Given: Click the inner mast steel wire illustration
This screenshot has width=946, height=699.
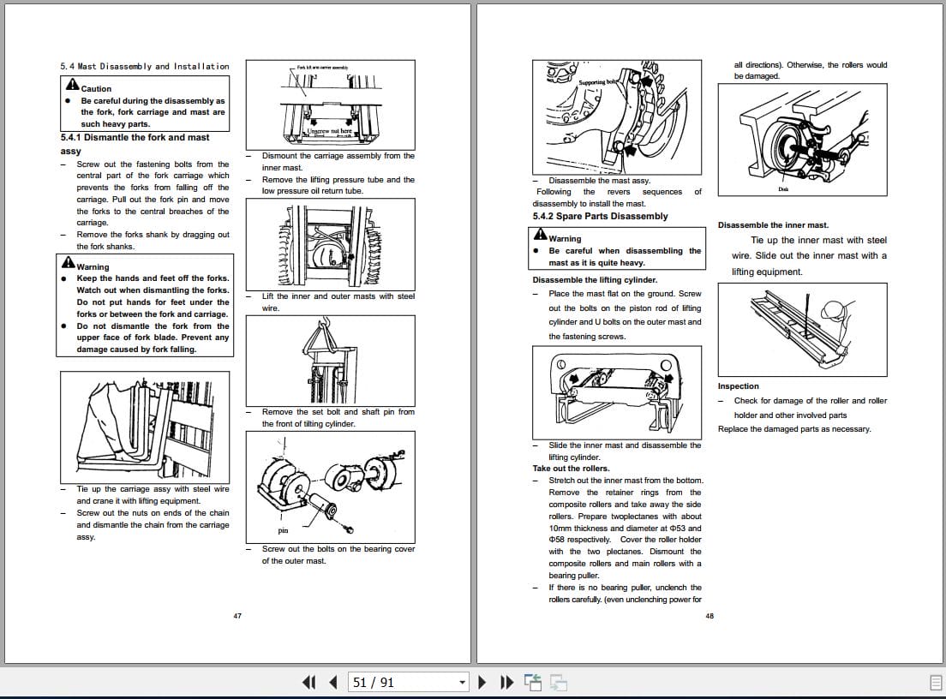Looking at the screenshot, I should point(802,330).
